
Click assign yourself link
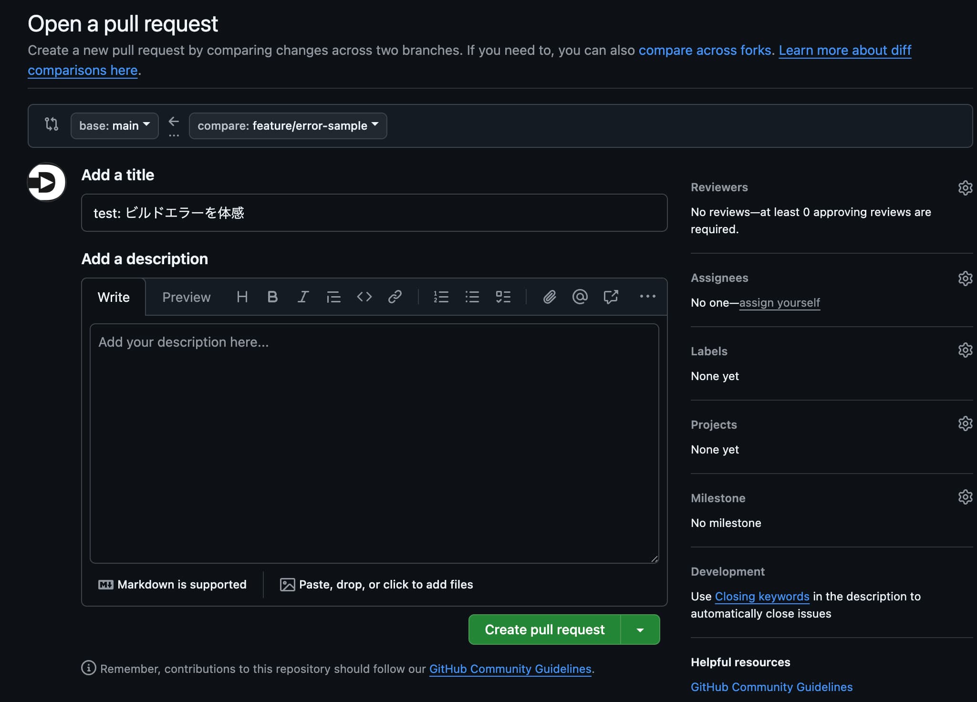[x=780, y=303]
